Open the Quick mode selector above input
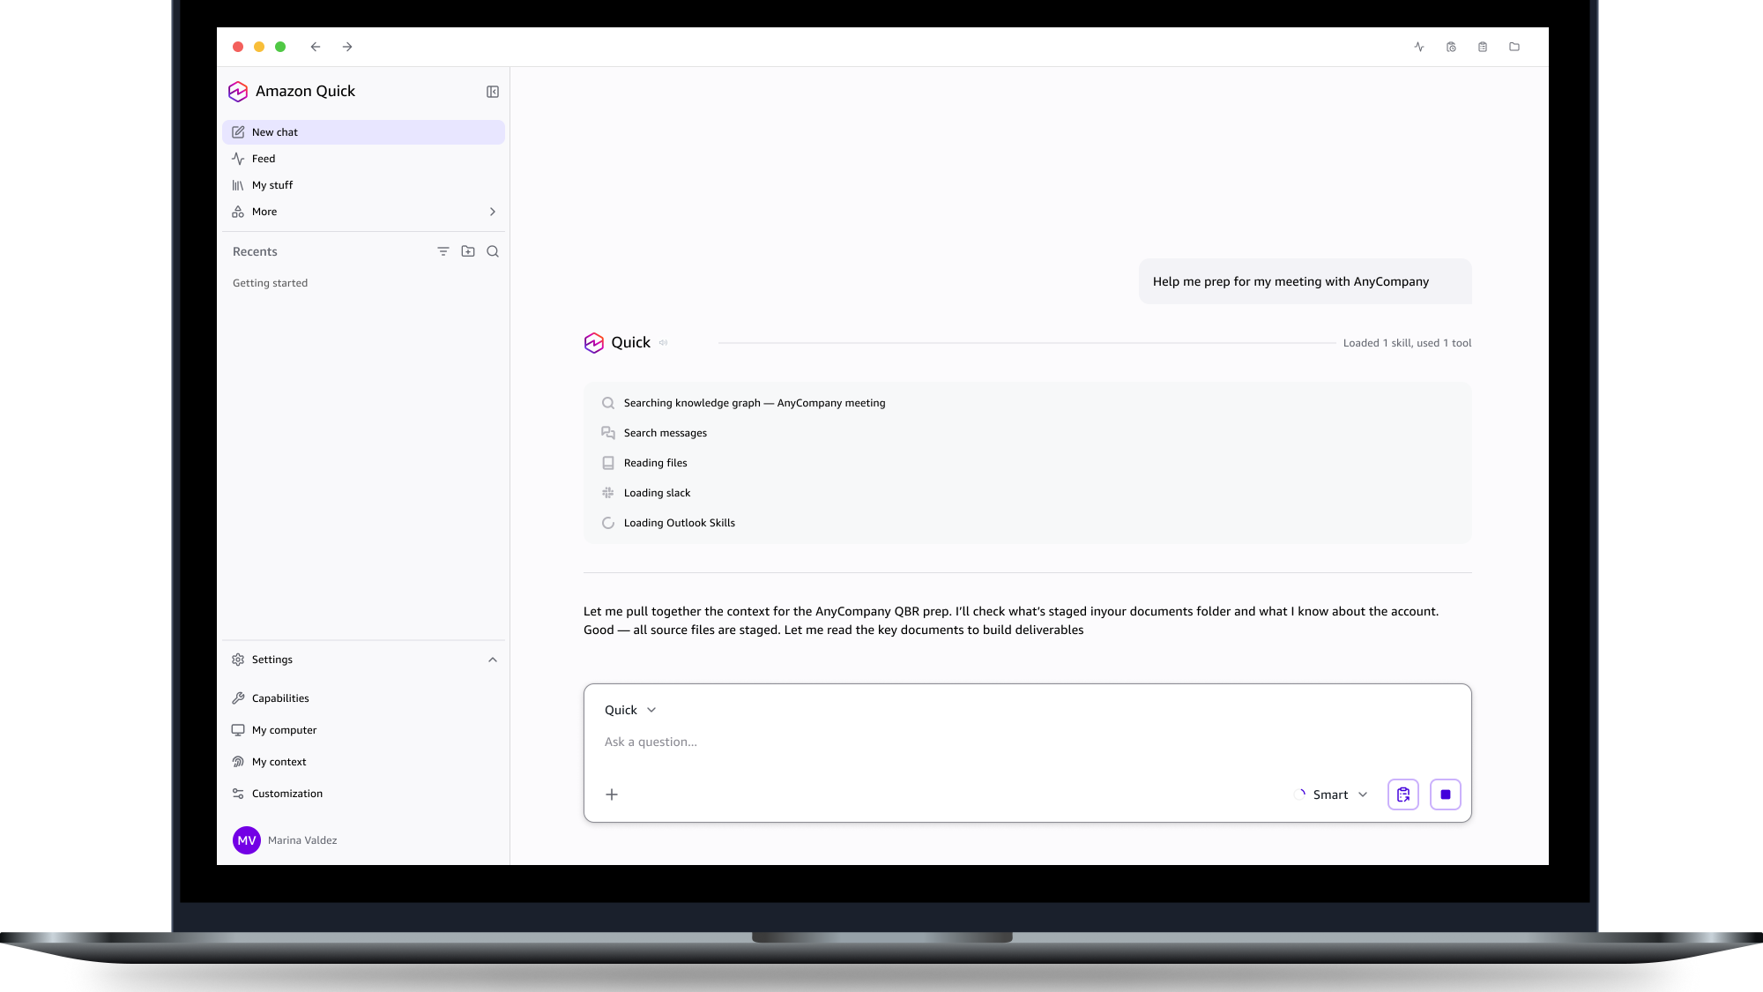Image resolution: width=1763 pixels, height=992 pixels. click(x=629, y=710)
